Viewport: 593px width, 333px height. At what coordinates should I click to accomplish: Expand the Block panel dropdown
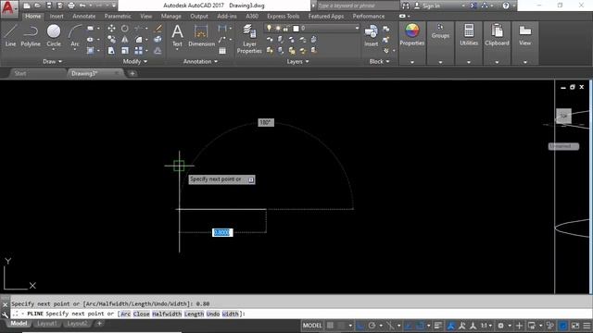pyautogui.click(x=379, y=61)
